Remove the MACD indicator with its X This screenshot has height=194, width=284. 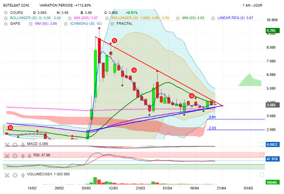pos(7,145)
